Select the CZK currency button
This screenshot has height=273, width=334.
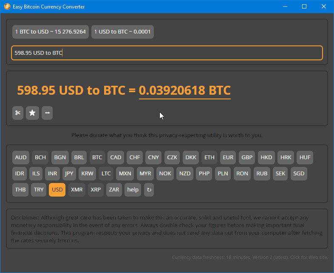point(172,158)
